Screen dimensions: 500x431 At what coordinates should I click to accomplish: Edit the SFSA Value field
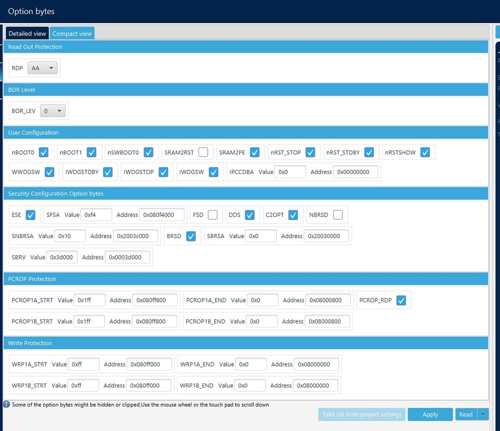click(96, 214)
